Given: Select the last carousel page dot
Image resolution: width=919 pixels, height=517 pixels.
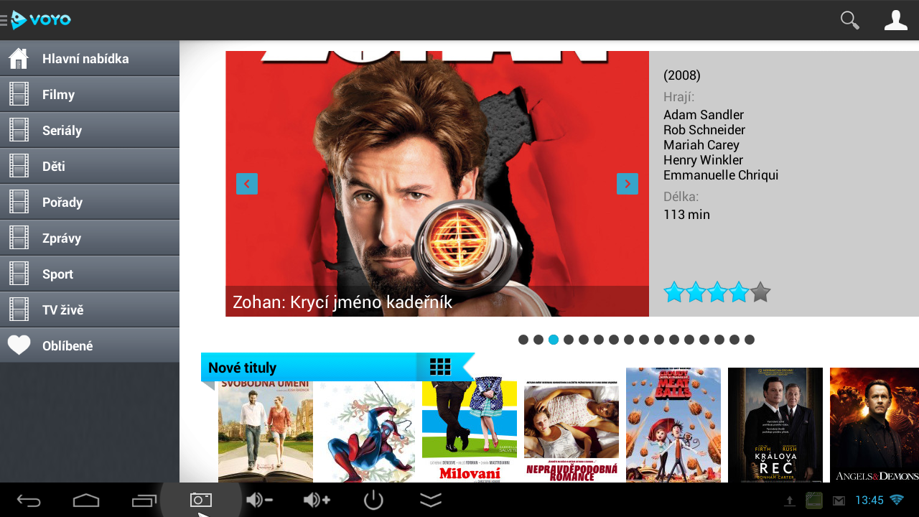Looking at the screenshot, I should (x=750, y=340).
